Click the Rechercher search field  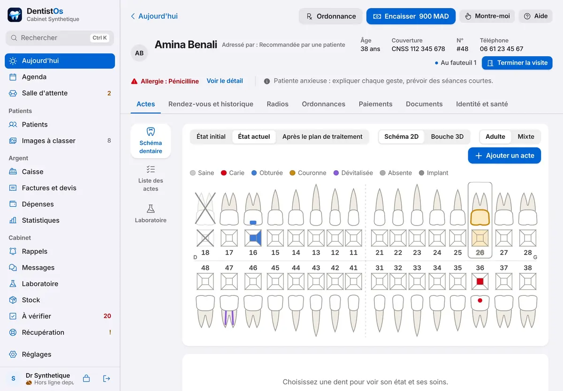coord(60,38)
